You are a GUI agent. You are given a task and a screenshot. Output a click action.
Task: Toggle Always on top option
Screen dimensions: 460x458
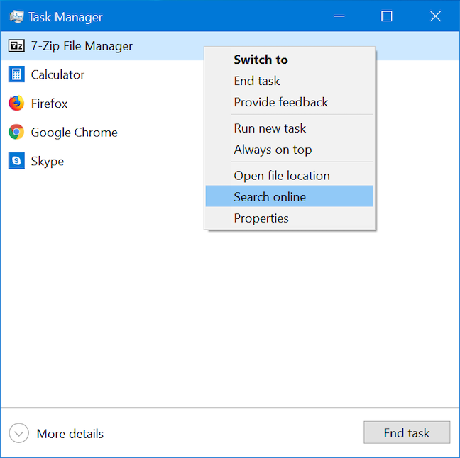click(x=289, y=150)
